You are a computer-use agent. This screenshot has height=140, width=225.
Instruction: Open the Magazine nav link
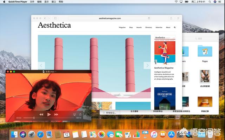click(122, 27)
